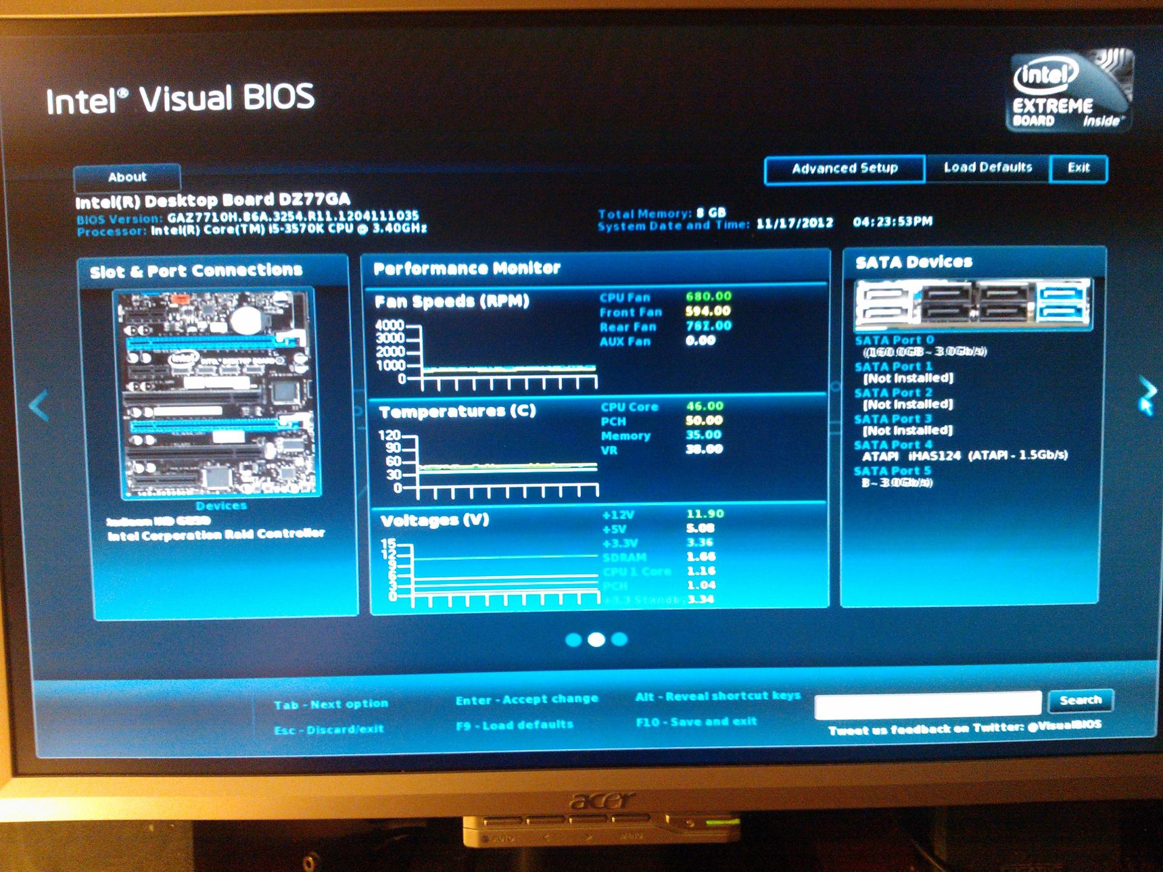Click the Fan Speeds (RPM) heading

pos(452,301)
